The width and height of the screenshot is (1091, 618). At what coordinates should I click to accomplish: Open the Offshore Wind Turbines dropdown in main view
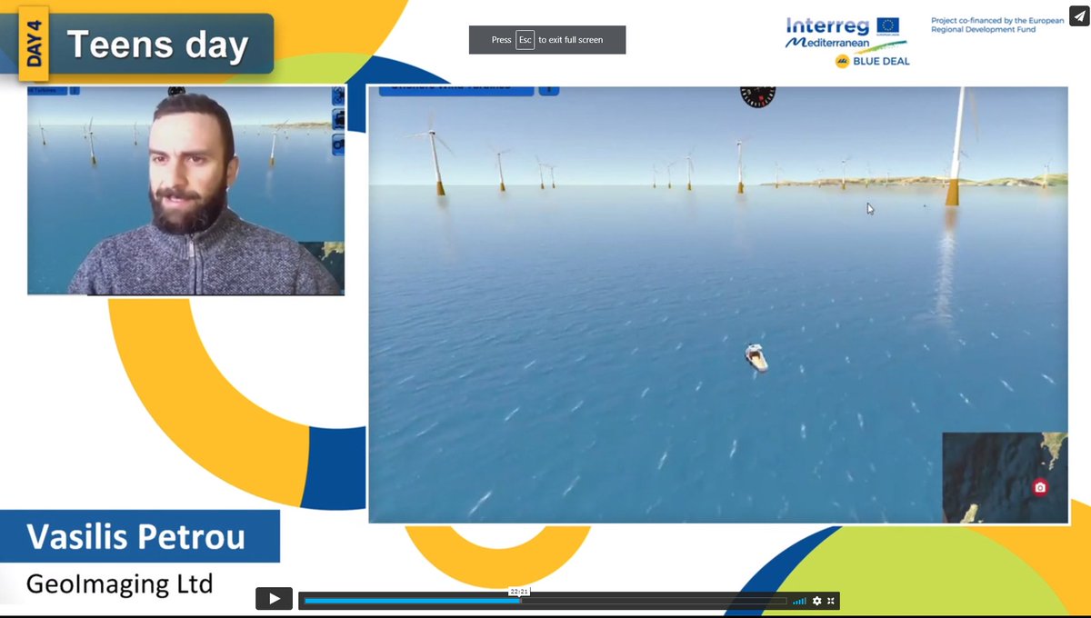pyautogui.click(x=456, y=89)
